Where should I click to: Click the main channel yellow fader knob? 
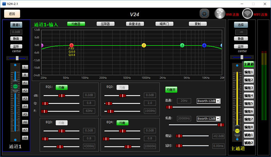237,131
